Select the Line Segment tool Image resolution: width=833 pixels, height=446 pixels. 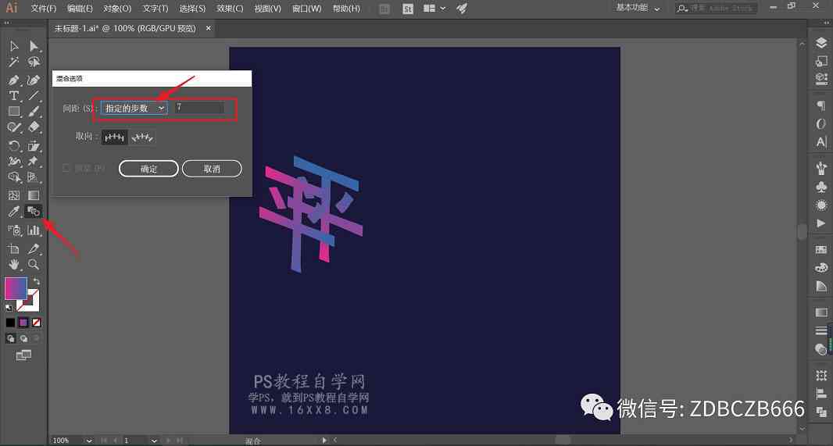[x=34, y=96]
